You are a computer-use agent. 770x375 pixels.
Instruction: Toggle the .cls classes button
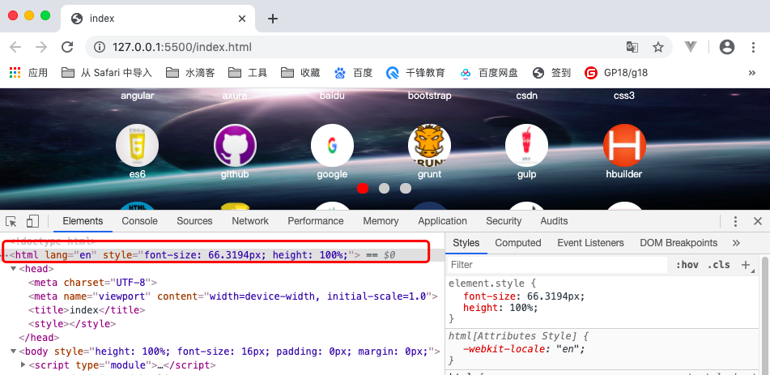(718, 265)
